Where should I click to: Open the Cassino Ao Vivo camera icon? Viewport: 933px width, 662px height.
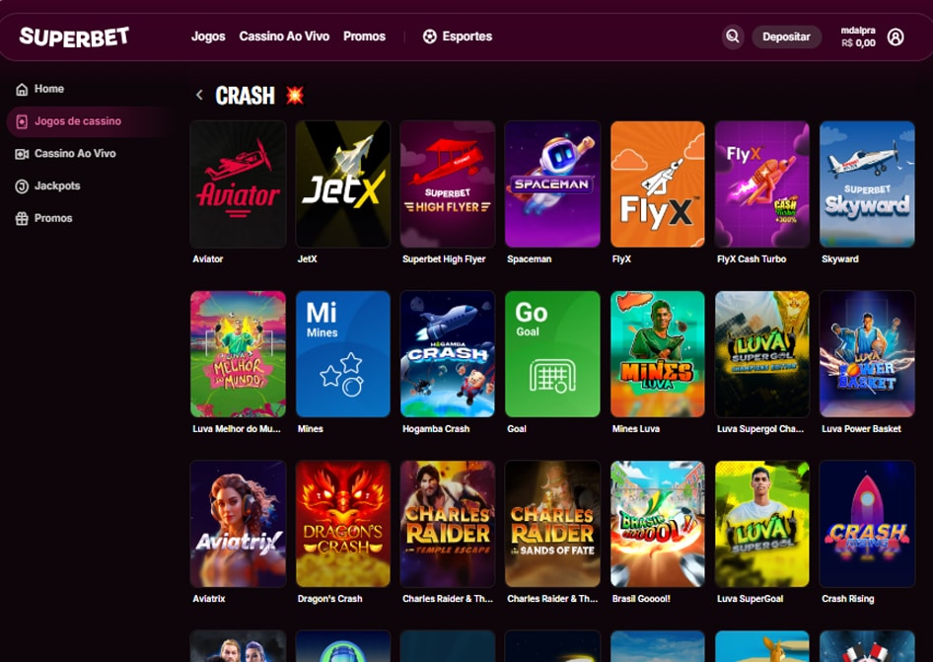[22, 154]
